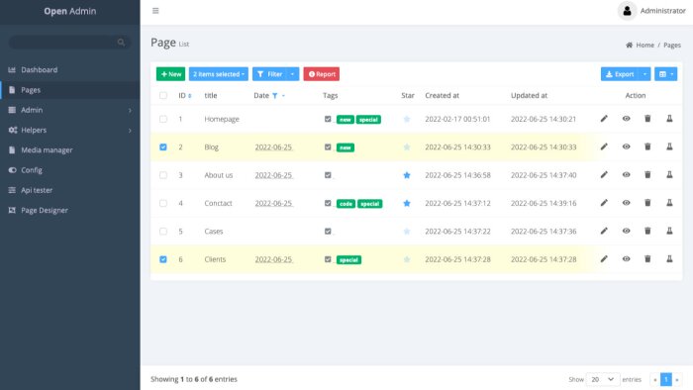
Task: Open Media manager in sidebar
Action: point(70,150)
